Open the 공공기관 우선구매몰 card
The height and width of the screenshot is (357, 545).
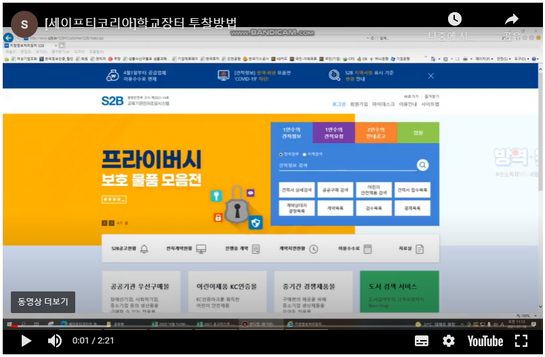[x=141, y=292]
